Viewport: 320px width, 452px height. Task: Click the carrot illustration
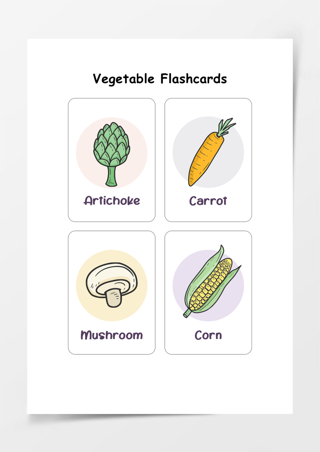tap(212, 152)
